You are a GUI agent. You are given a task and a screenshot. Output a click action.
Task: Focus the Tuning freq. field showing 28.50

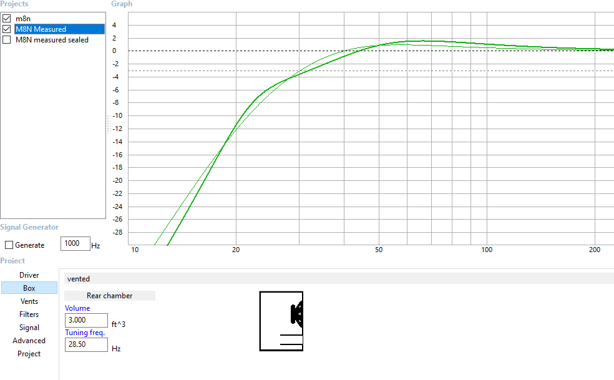pyautogui.click(x=85, y=344)
